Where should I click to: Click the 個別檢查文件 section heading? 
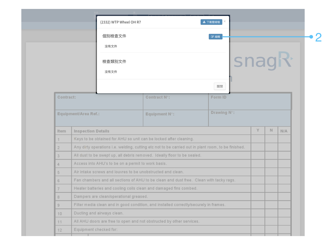click(114, 36)
